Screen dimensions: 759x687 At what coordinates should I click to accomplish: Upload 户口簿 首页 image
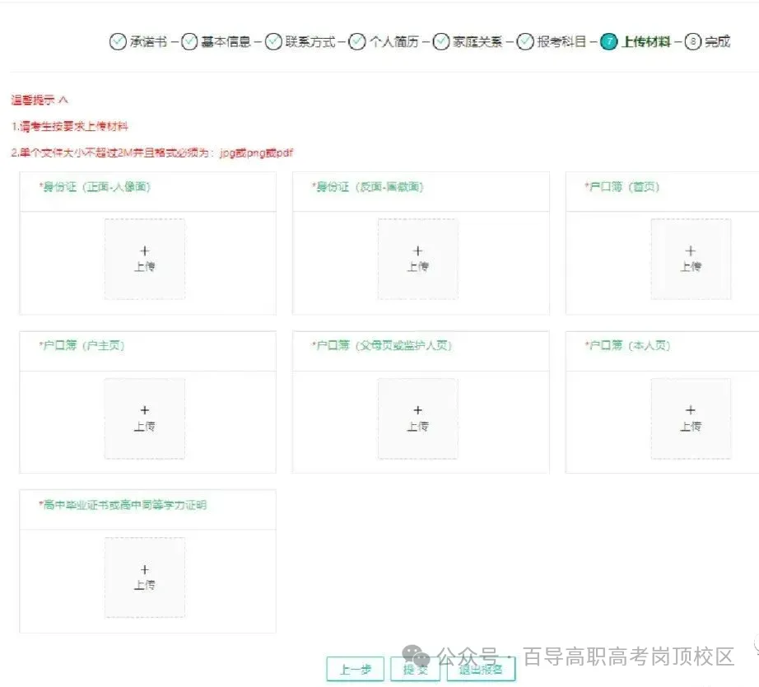(x=691, y=259)
